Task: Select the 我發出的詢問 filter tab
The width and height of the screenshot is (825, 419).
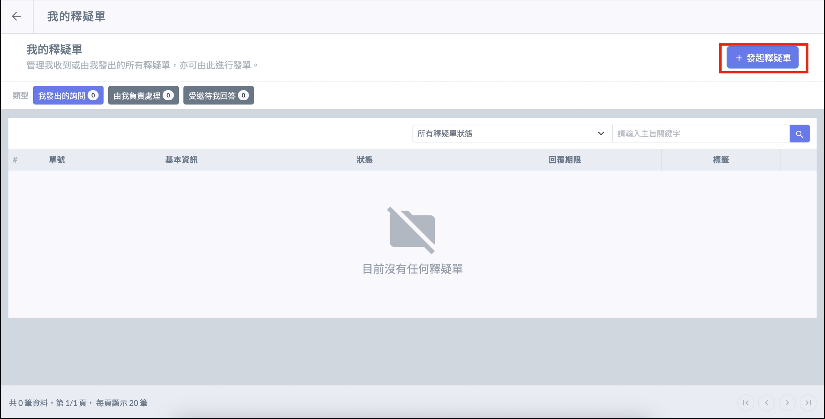Action: pyautogui.click(x=68, y=96)
